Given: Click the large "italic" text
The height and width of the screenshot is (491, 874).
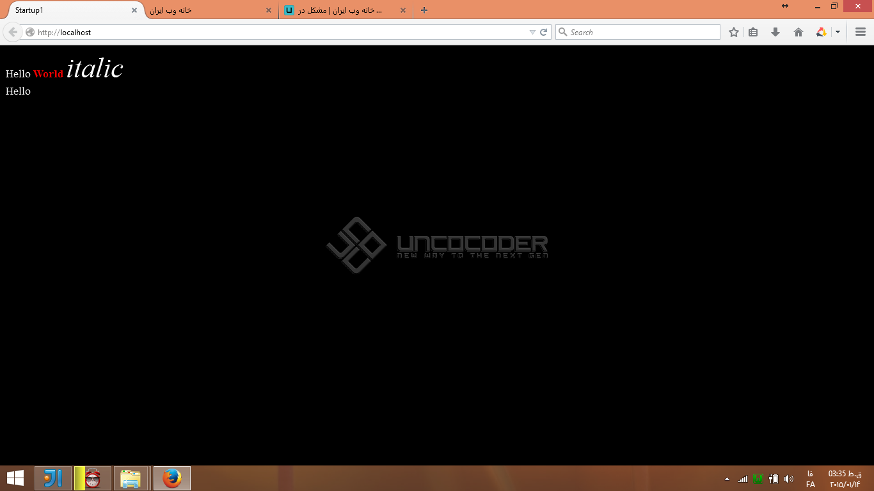Looking at the screenshot, I should click(x=95, y=68).
